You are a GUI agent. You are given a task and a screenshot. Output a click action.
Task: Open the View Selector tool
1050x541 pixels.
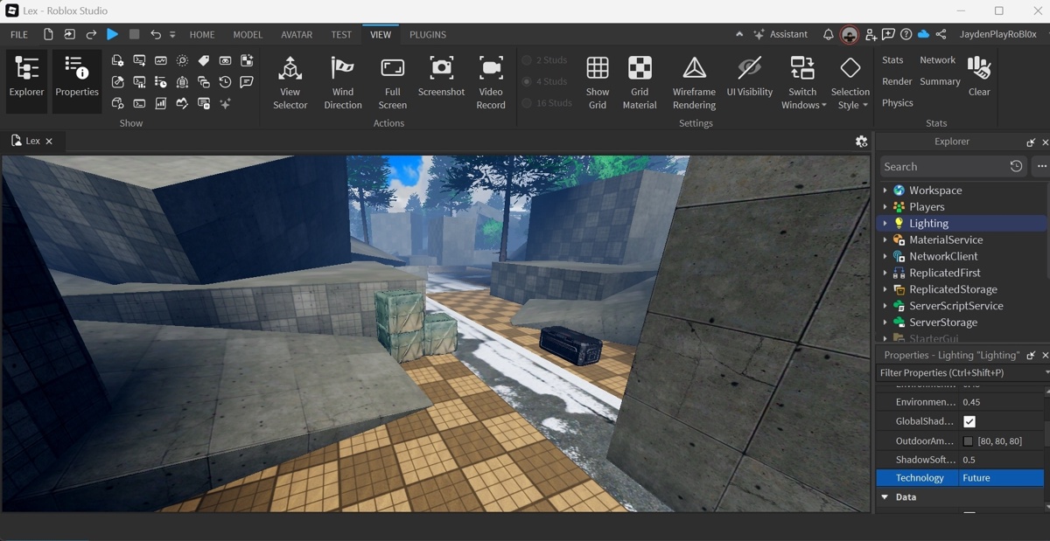(290, 83)
